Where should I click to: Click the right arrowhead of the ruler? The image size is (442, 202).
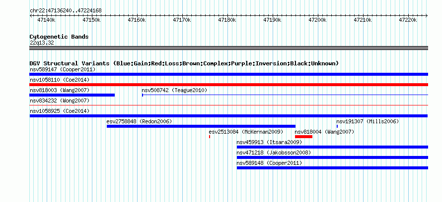(427, 16)
